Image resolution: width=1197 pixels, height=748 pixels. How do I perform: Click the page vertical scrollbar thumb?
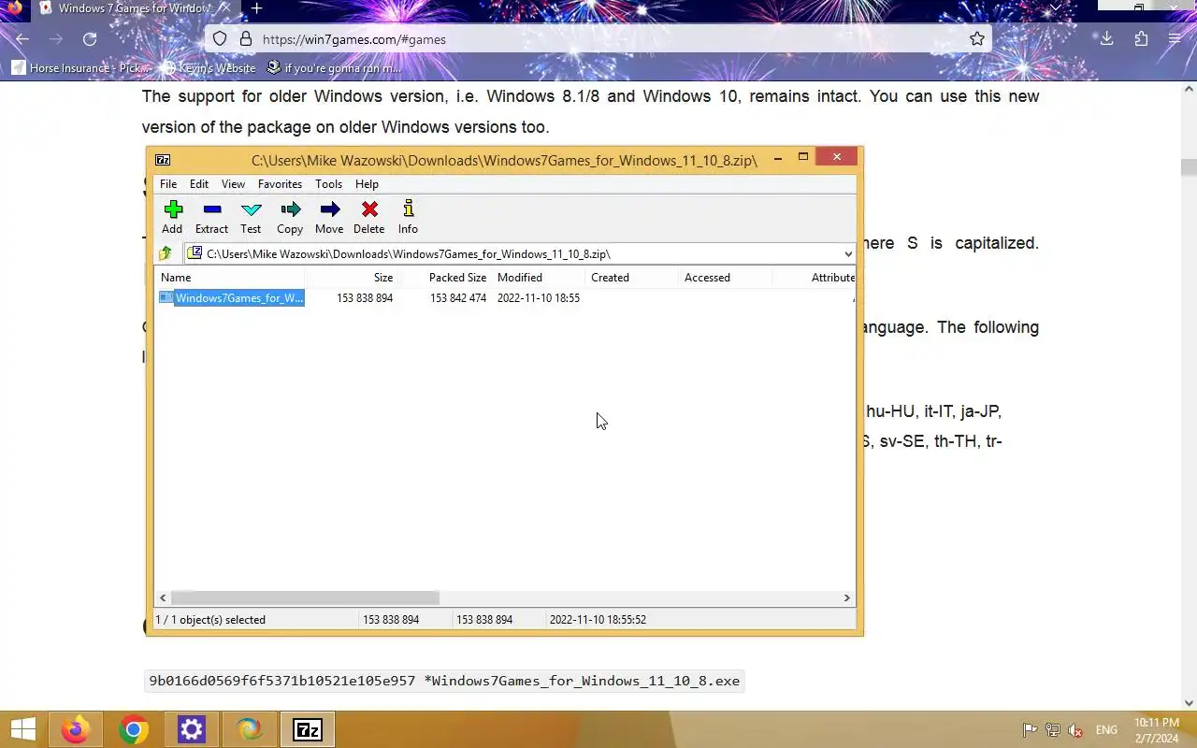(x=1189, y=167)
